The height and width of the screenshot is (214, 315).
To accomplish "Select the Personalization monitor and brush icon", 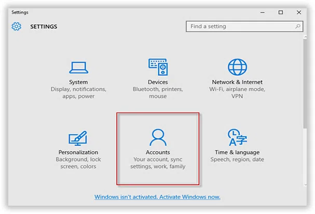I will (78, 138).
